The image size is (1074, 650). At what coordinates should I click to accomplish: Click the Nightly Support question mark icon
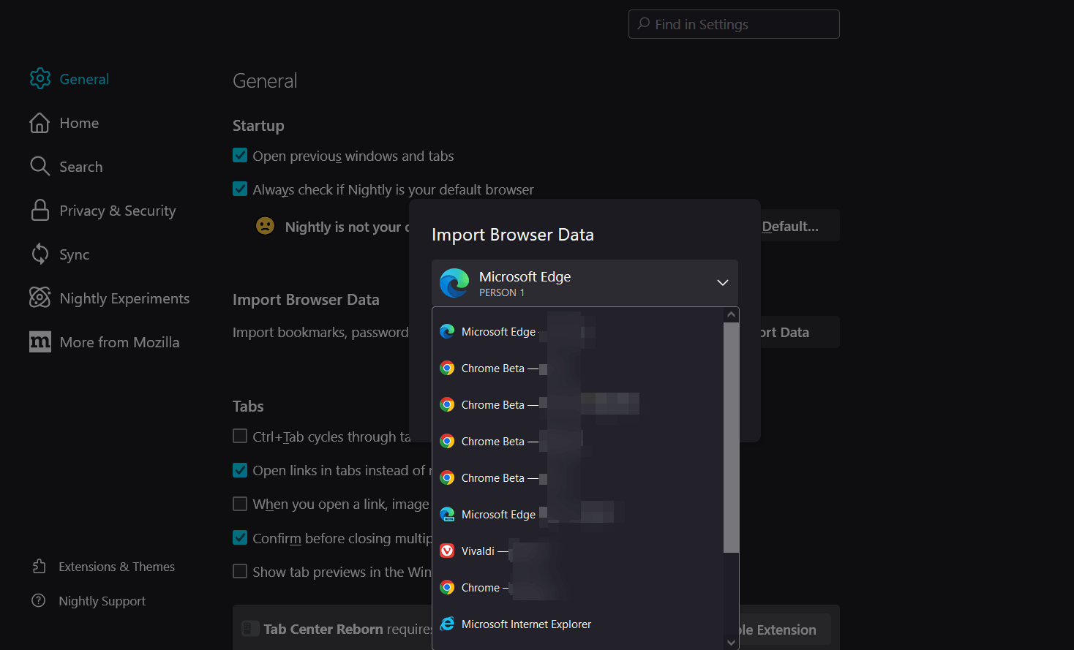click(x=38, y=600)
